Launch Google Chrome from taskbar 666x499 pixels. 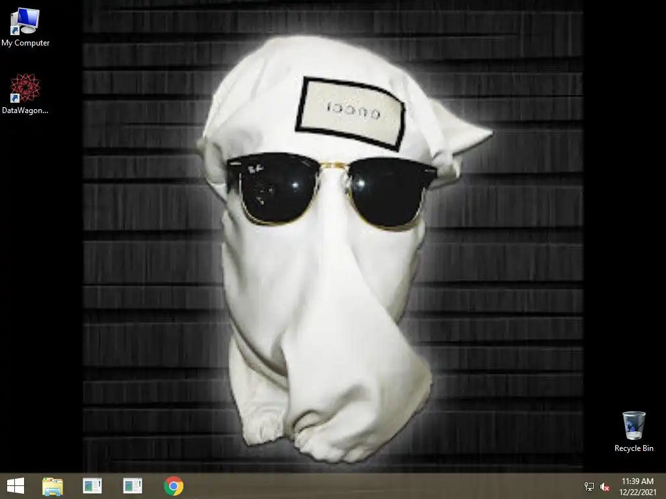point(173,486)
